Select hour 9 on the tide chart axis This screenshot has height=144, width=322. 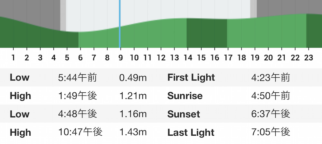(x=120, y=58)
